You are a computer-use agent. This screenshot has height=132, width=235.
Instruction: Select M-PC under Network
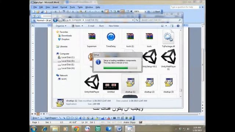click(62, 79)
